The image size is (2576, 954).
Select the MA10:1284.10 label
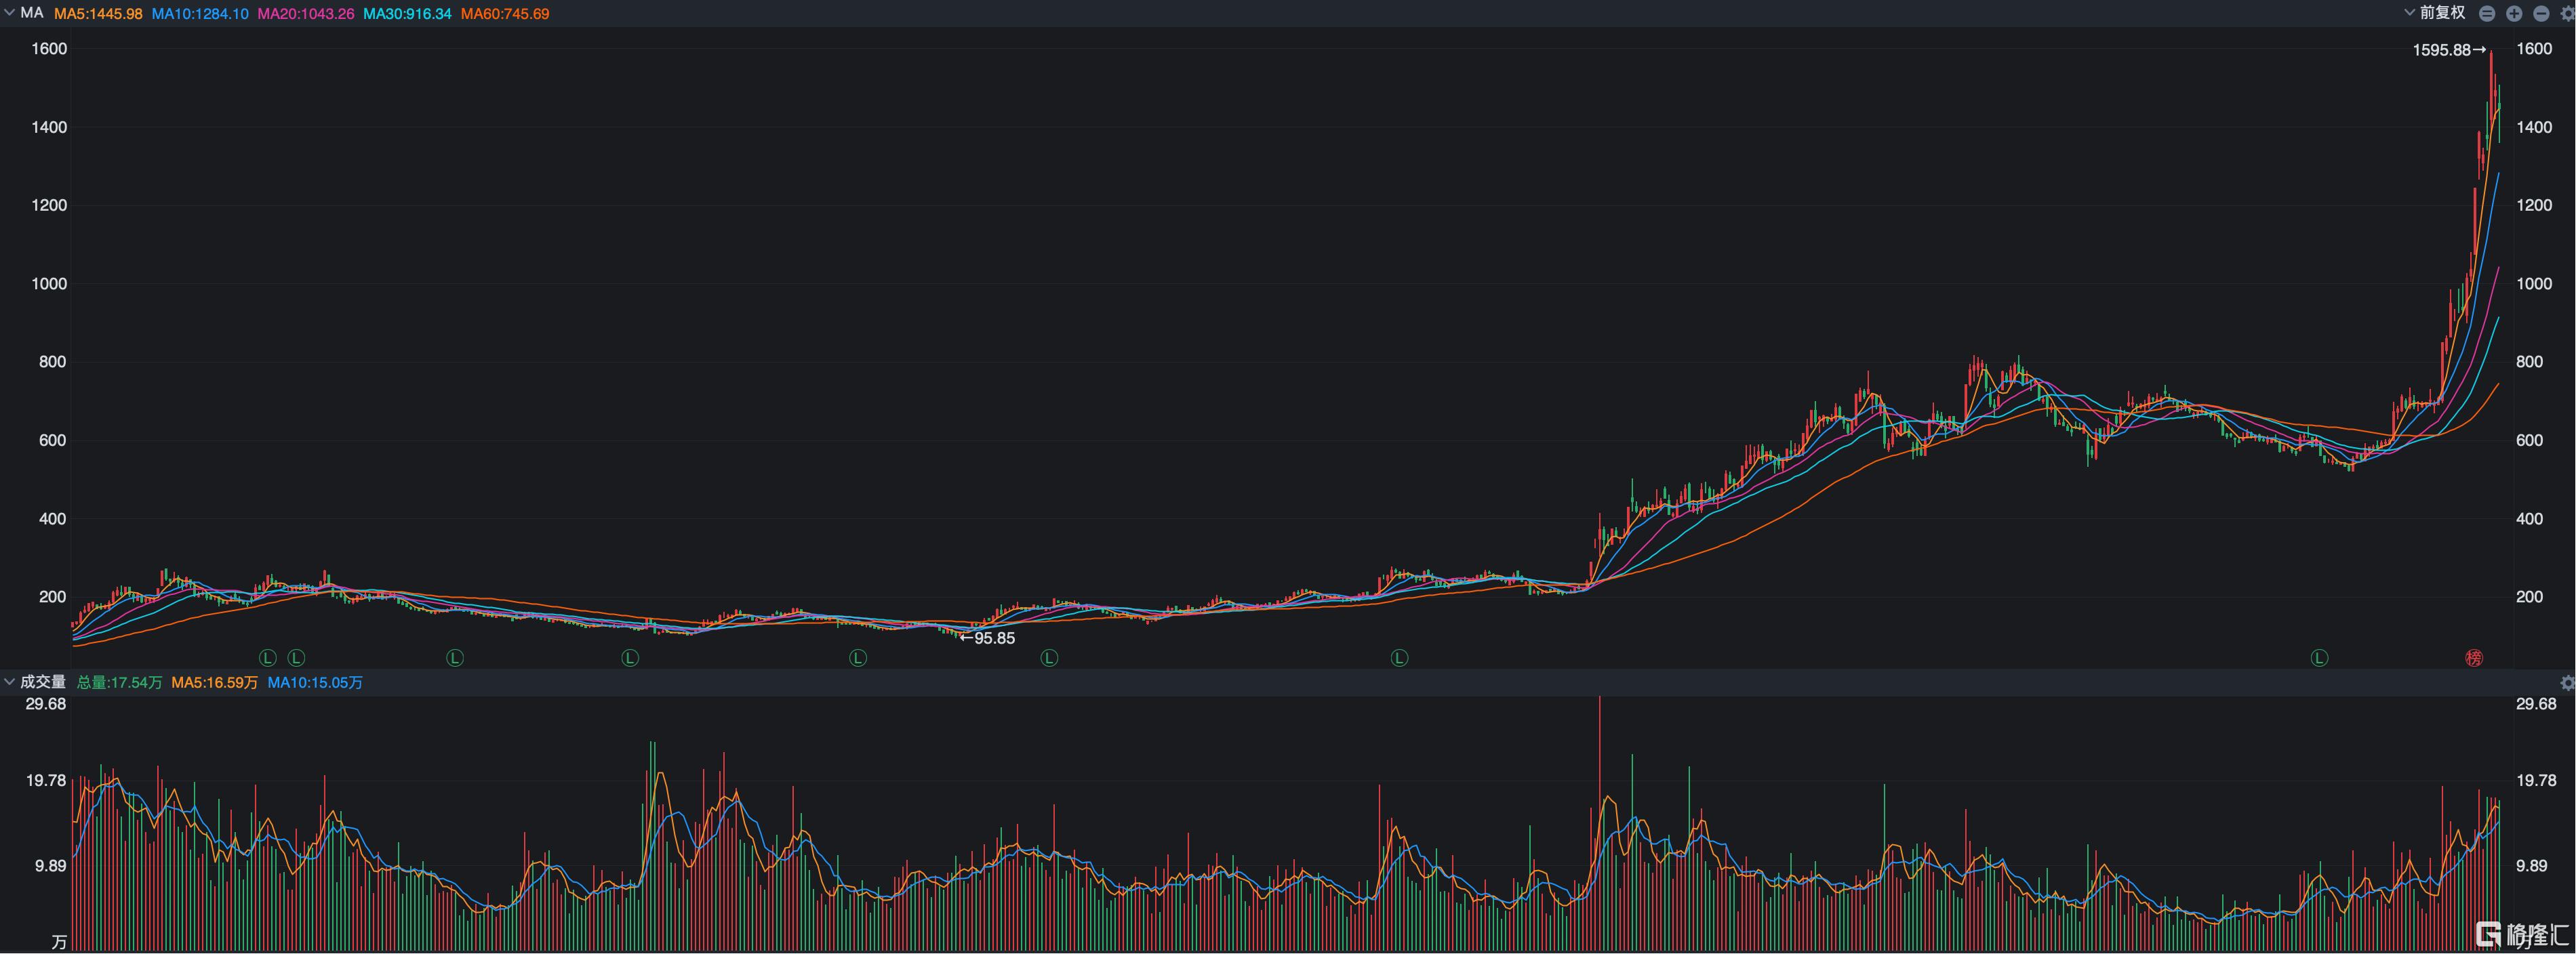coord(200,14)
